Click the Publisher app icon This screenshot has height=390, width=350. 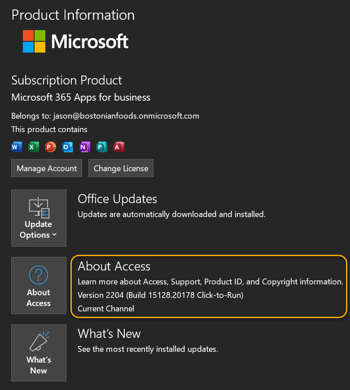tap(102, 146)
